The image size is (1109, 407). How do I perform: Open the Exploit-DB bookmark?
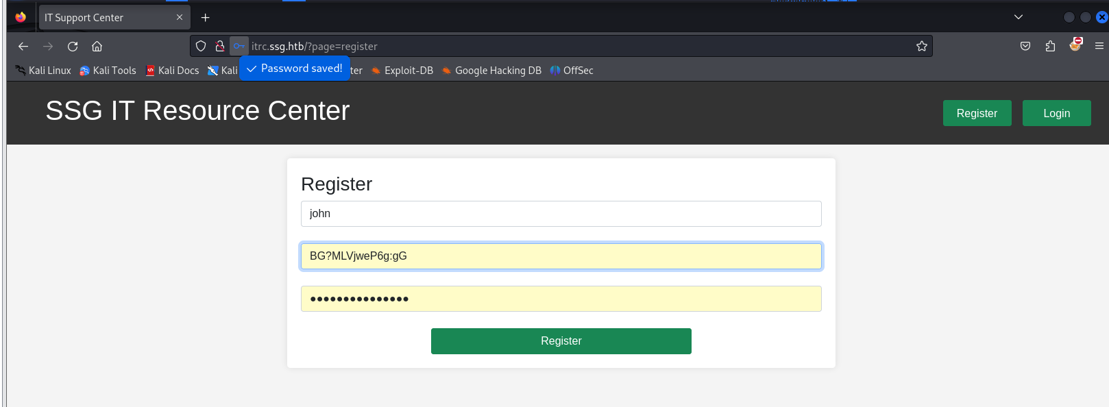[402, 71]
